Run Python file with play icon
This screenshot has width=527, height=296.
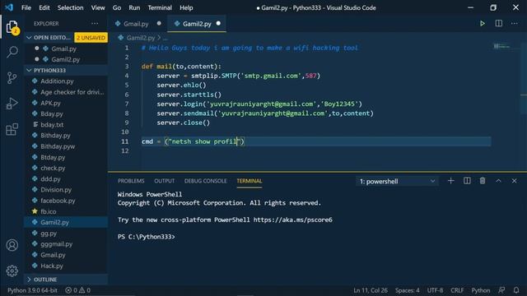[483, 24]
